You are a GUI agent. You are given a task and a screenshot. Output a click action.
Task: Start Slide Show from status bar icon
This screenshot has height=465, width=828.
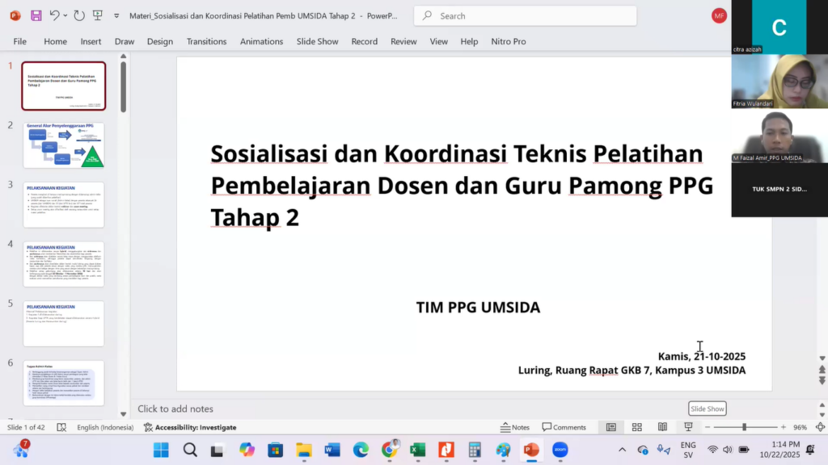point(687,426)
